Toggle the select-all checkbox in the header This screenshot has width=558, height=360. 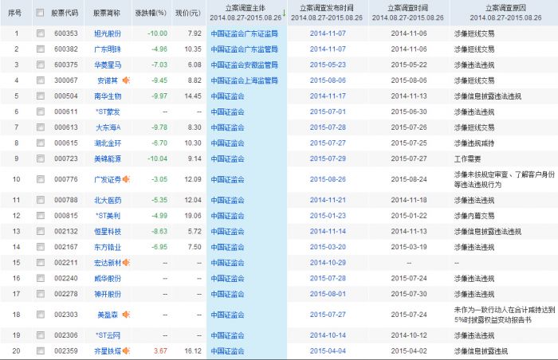[x=41, y=14]
